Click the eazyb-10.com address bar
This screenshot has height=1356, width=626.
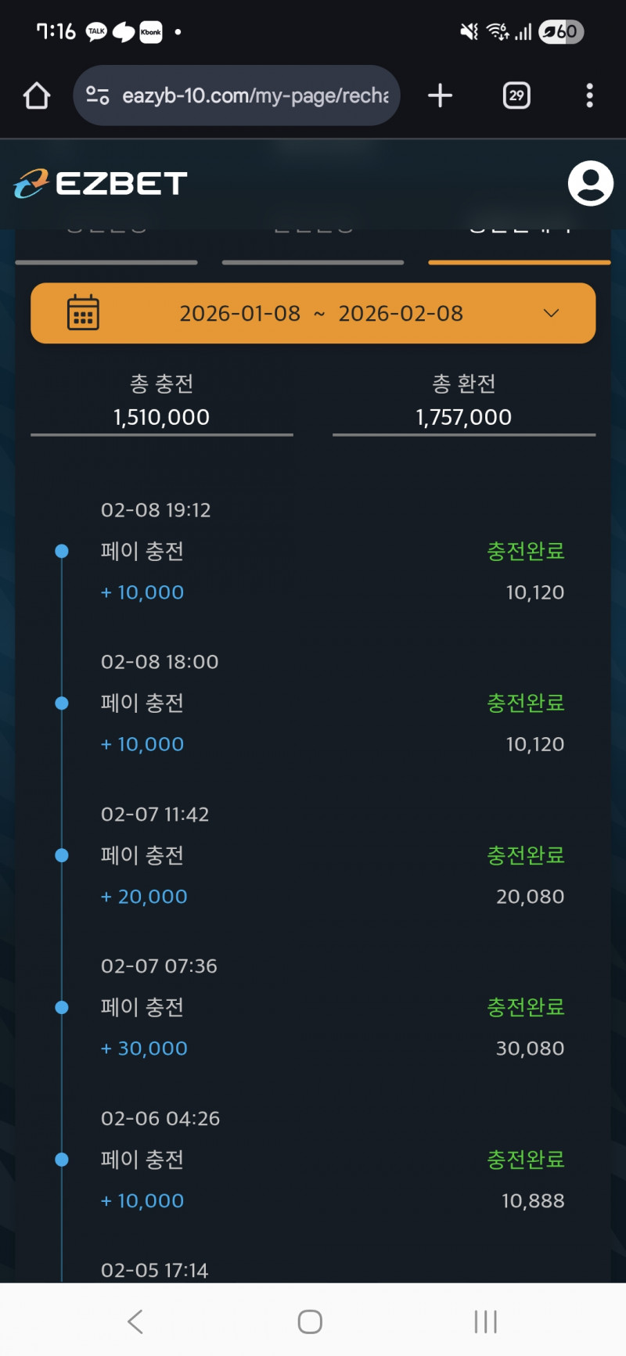click(x=254, y=95)
